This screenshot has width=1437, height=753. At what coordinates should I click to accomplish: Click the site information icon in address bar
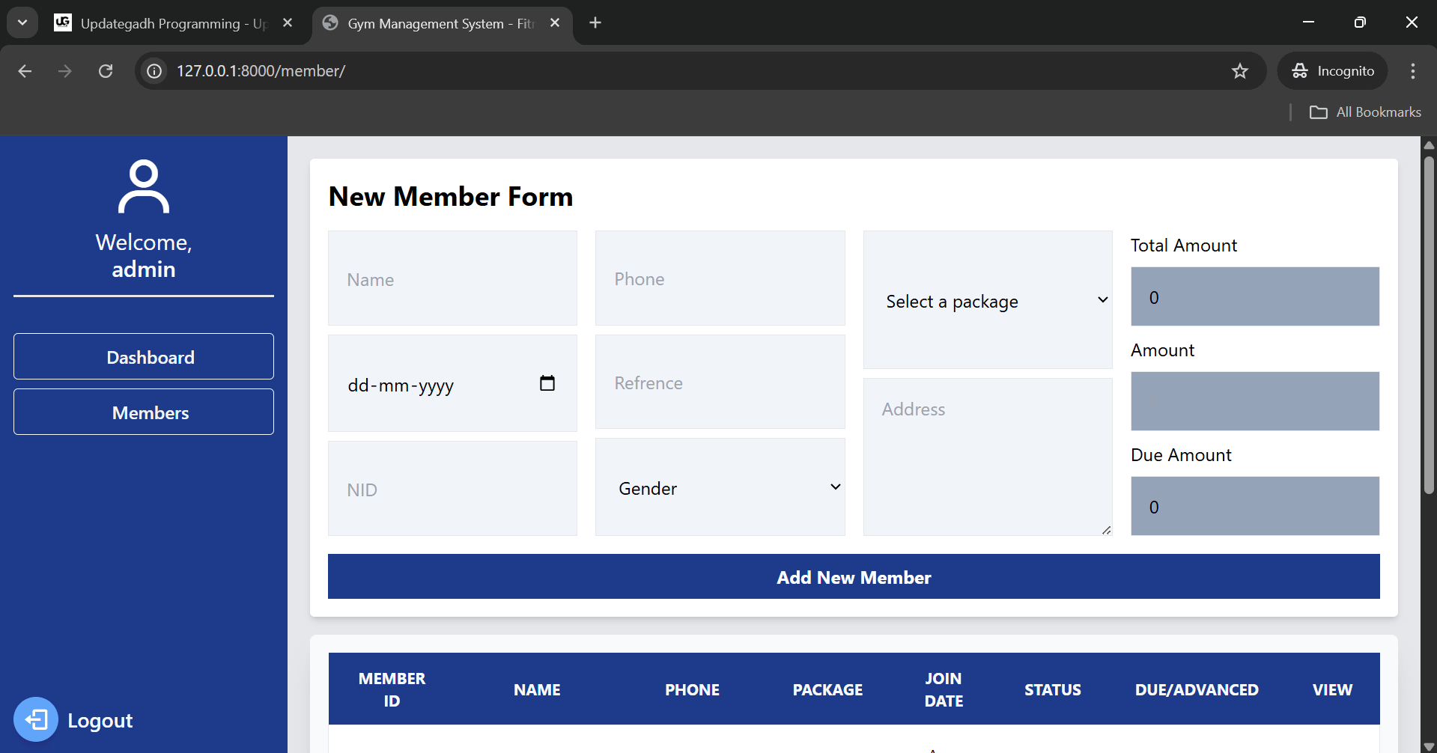pos(154,71)
